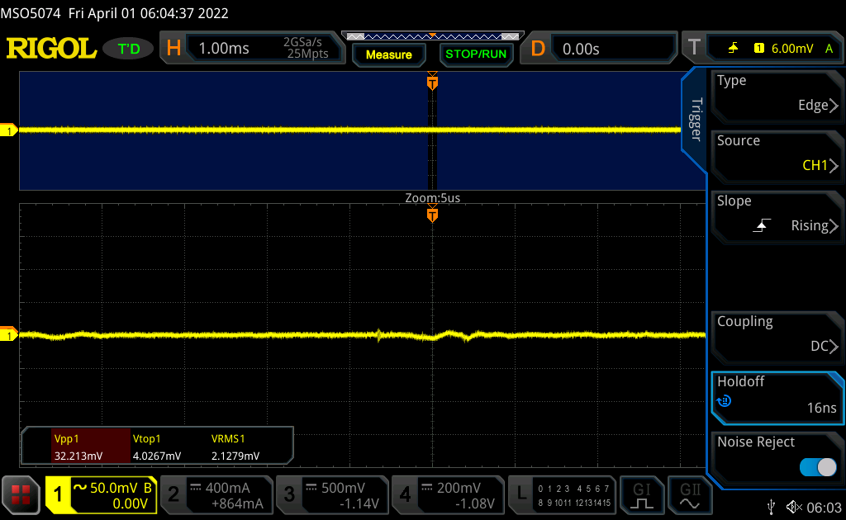Tap the 6.00mV trigger level readout

point(792,49)
